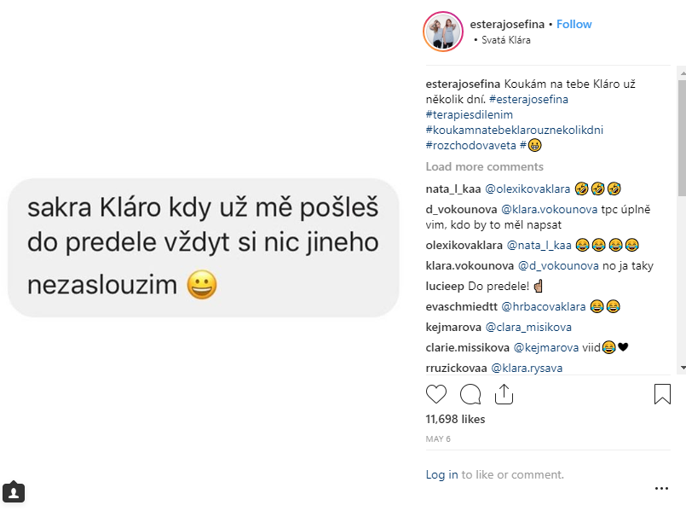The width and height of the screenshot is (686, 511).
Task: Open #koukamnatebeklarouznekolikdni hashtag
Action: point(514,130)
